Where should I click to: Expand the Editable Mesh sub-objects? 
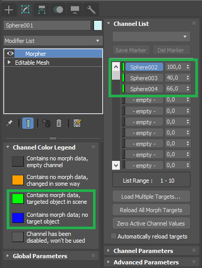coord(9,62)
